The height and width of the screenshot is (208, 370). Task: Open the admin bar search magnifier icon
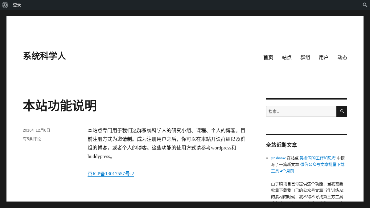click(x=365, y=5)
